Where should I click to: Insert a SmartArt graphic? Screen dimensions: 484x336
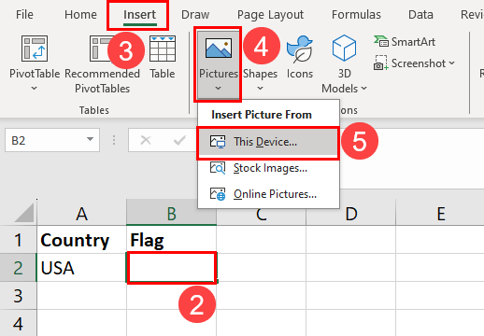(405, 42)
